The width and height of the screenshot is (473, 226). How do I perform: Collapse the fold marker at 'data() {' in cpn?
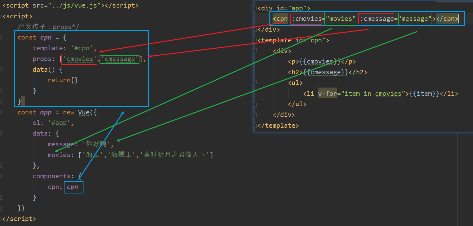1,70
